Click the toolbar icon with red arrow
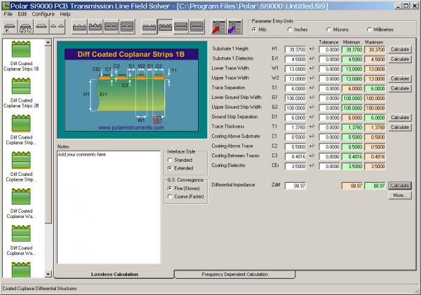The height and width of the screenshot is (295, 421). (x=219, y=27)
